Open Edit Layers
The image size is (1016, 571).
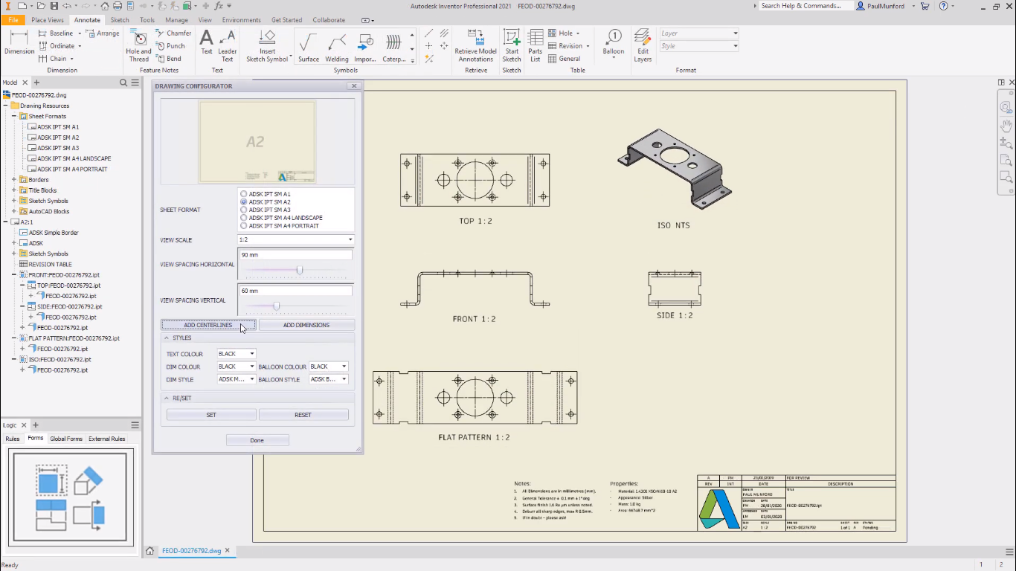tap(643, 45)
